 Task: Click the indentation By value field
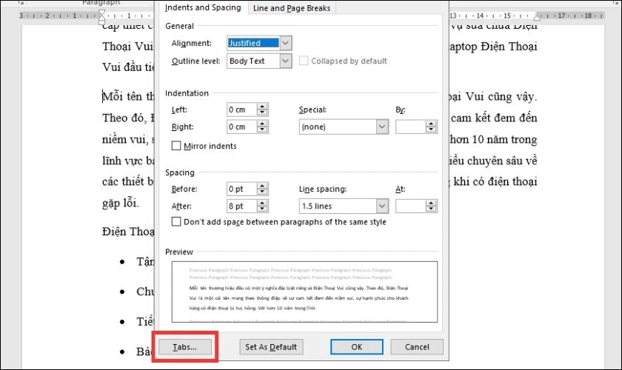[410, 127]
